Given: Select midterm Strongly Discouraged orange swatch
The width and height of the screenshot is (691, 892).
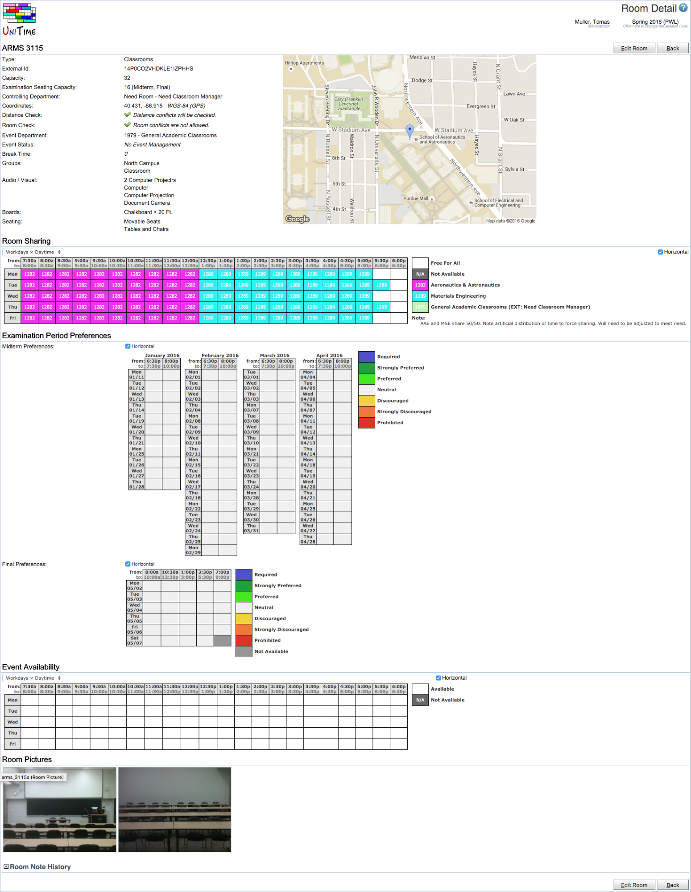Looking at the screenshot, I should coord(367,411).
